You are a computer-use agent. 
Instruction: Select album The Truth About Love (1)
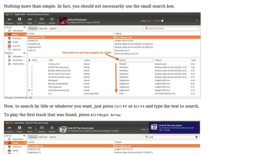157,54
